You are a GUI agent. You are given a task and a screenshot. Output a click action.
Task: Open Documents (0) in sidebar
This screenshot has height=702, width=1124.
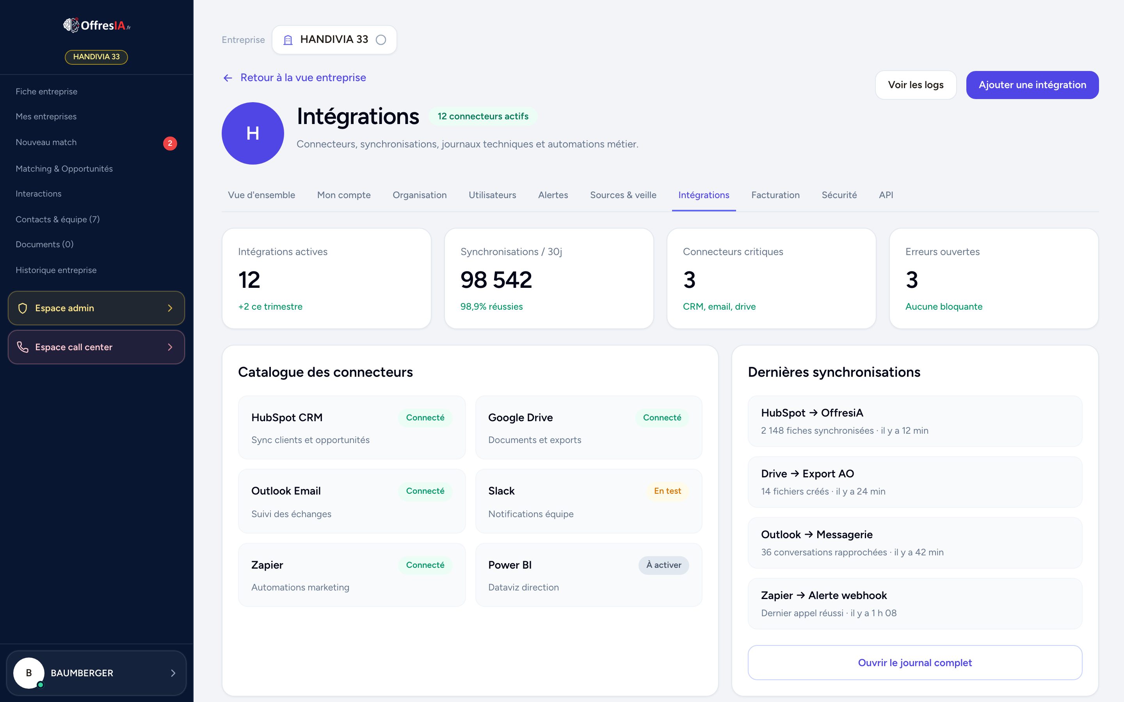pyautogui.click(x=44, y=244)
